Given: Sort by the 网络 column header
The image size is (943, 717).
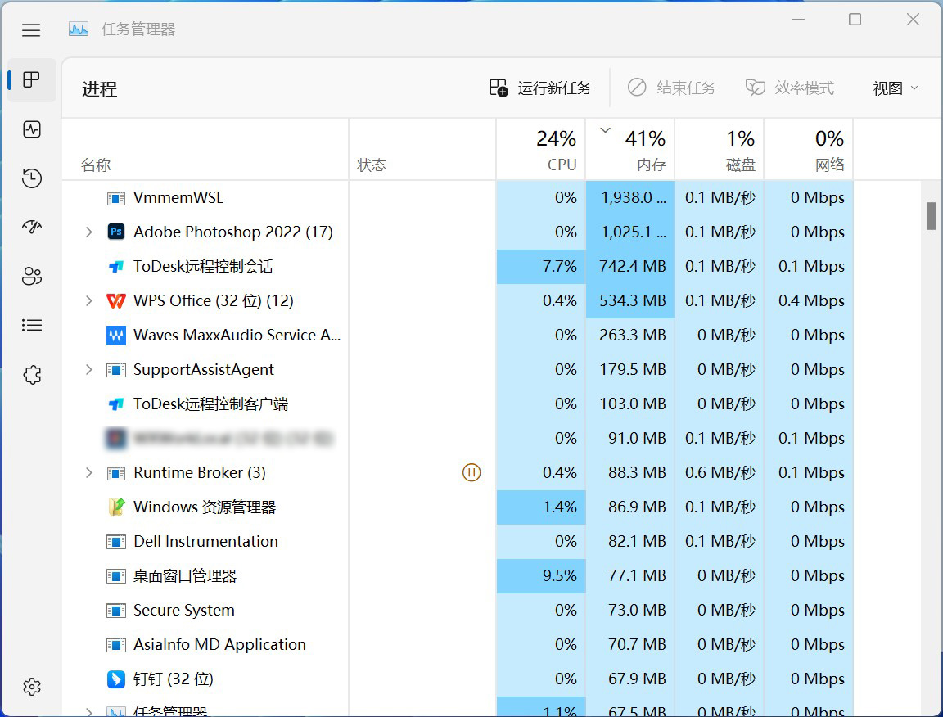Looking at the screenshot, I should 808,149.
